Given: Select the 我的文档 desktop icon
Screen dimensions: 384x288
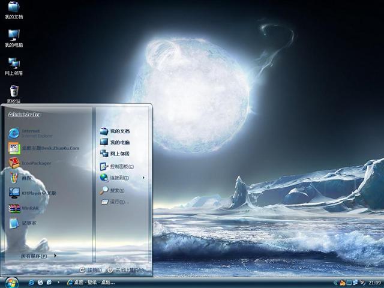Looking at the screenshot, I should [14, 10].
